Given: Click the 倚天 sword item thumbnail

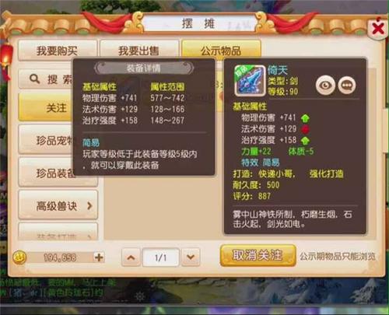Looking at the screenshot, I should point(250,81).
